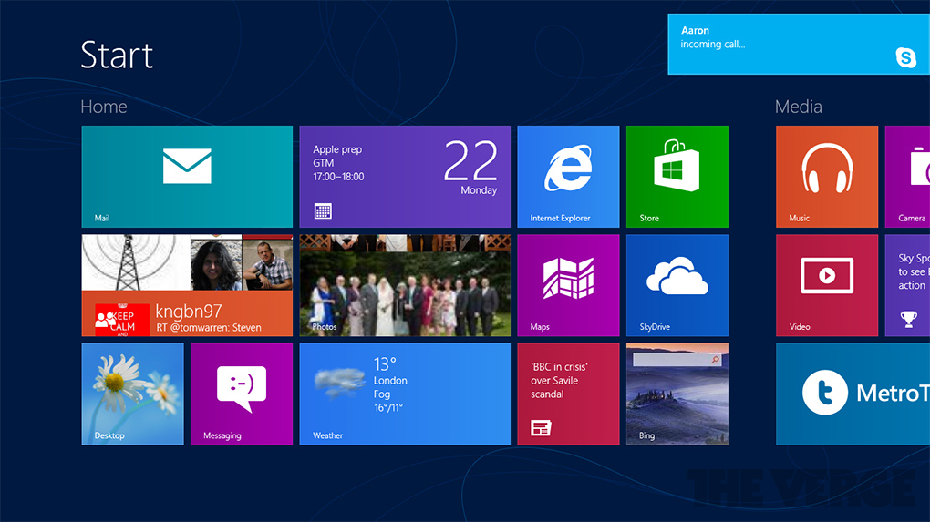Open the Video tile
The height and width of the screenshot is (522, 930).
pos(827,285)
